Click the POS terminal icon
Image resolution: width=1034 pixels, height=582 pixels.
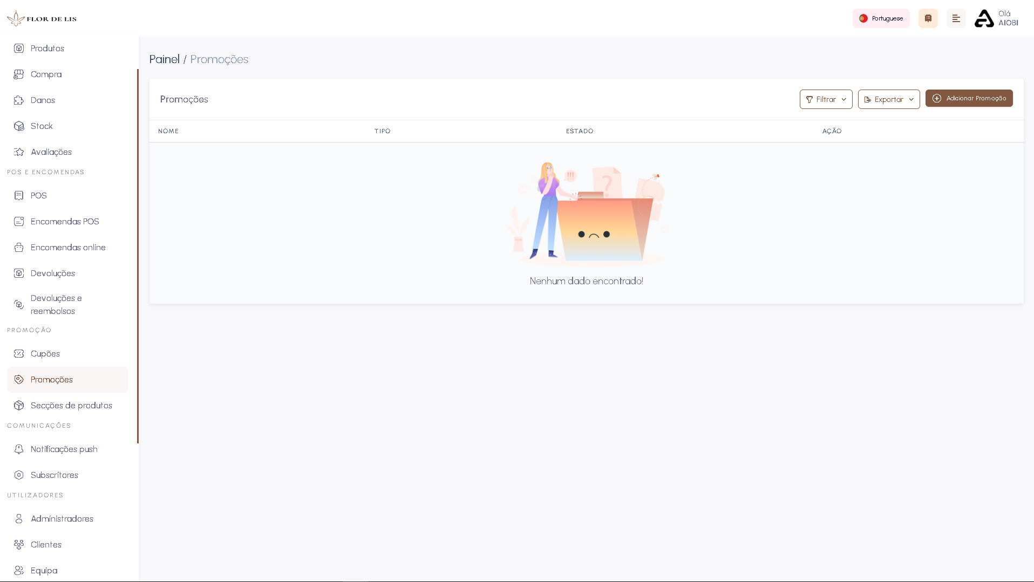tap(19, 195)
